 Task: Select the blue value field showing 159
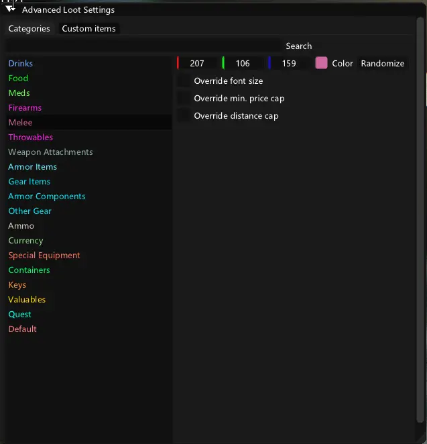[x=288, y=64]
